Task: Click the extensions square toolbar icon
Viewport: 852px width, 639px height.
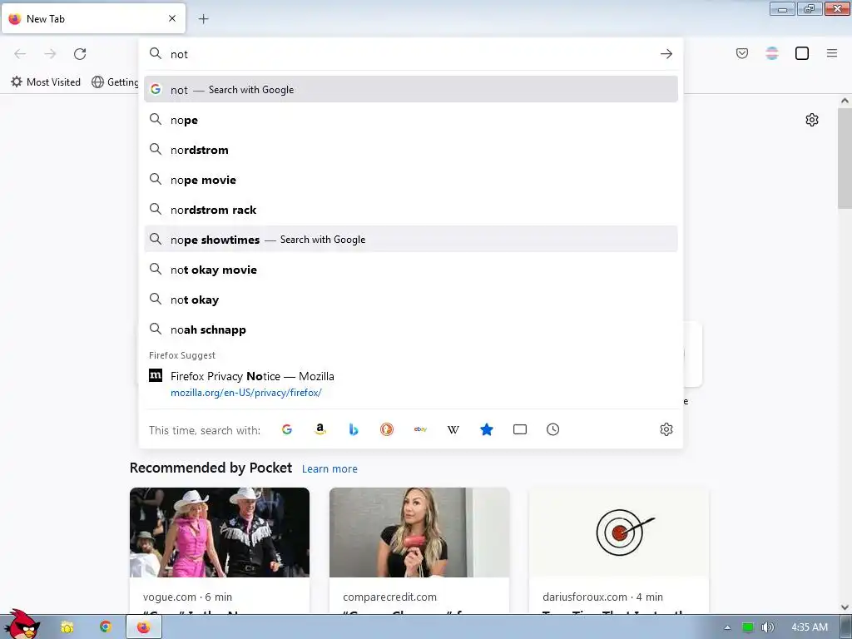Action: point(802,53)
